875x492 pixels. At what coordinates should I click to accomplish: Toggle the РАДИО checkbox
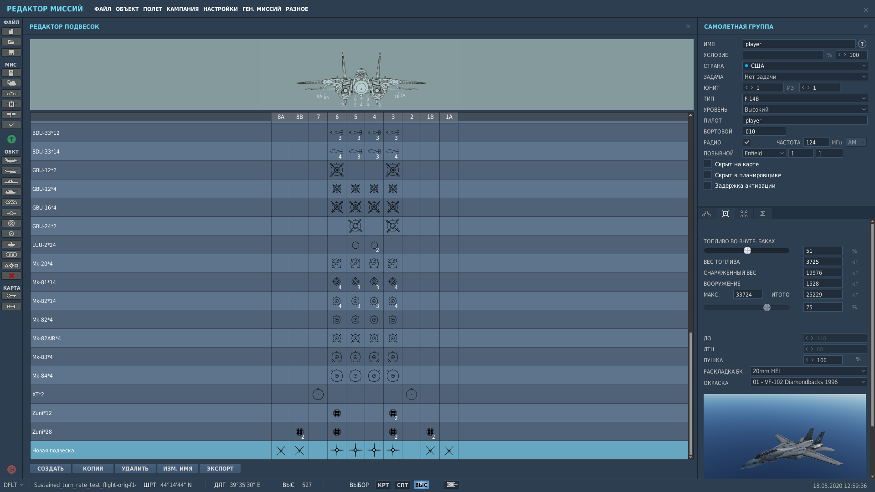pos(747,142)
